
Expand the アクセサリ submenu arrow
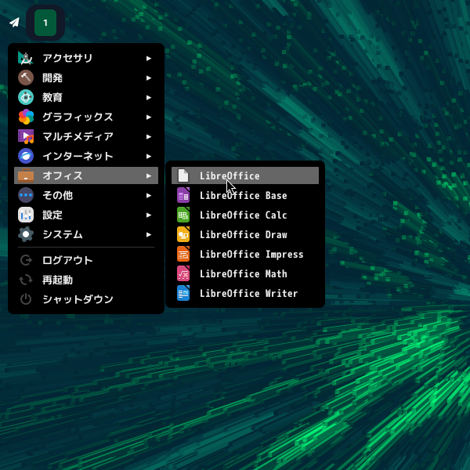point(149,58)
